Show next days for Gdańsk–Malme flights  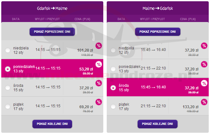(x=52, y=124)
